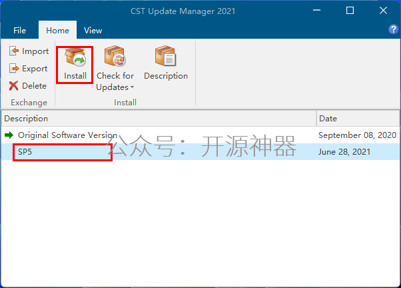The width and height of the screenshot is (401, 288).
Task: Click the June 28, 2021 date cell
Action: tap(344, 152)
